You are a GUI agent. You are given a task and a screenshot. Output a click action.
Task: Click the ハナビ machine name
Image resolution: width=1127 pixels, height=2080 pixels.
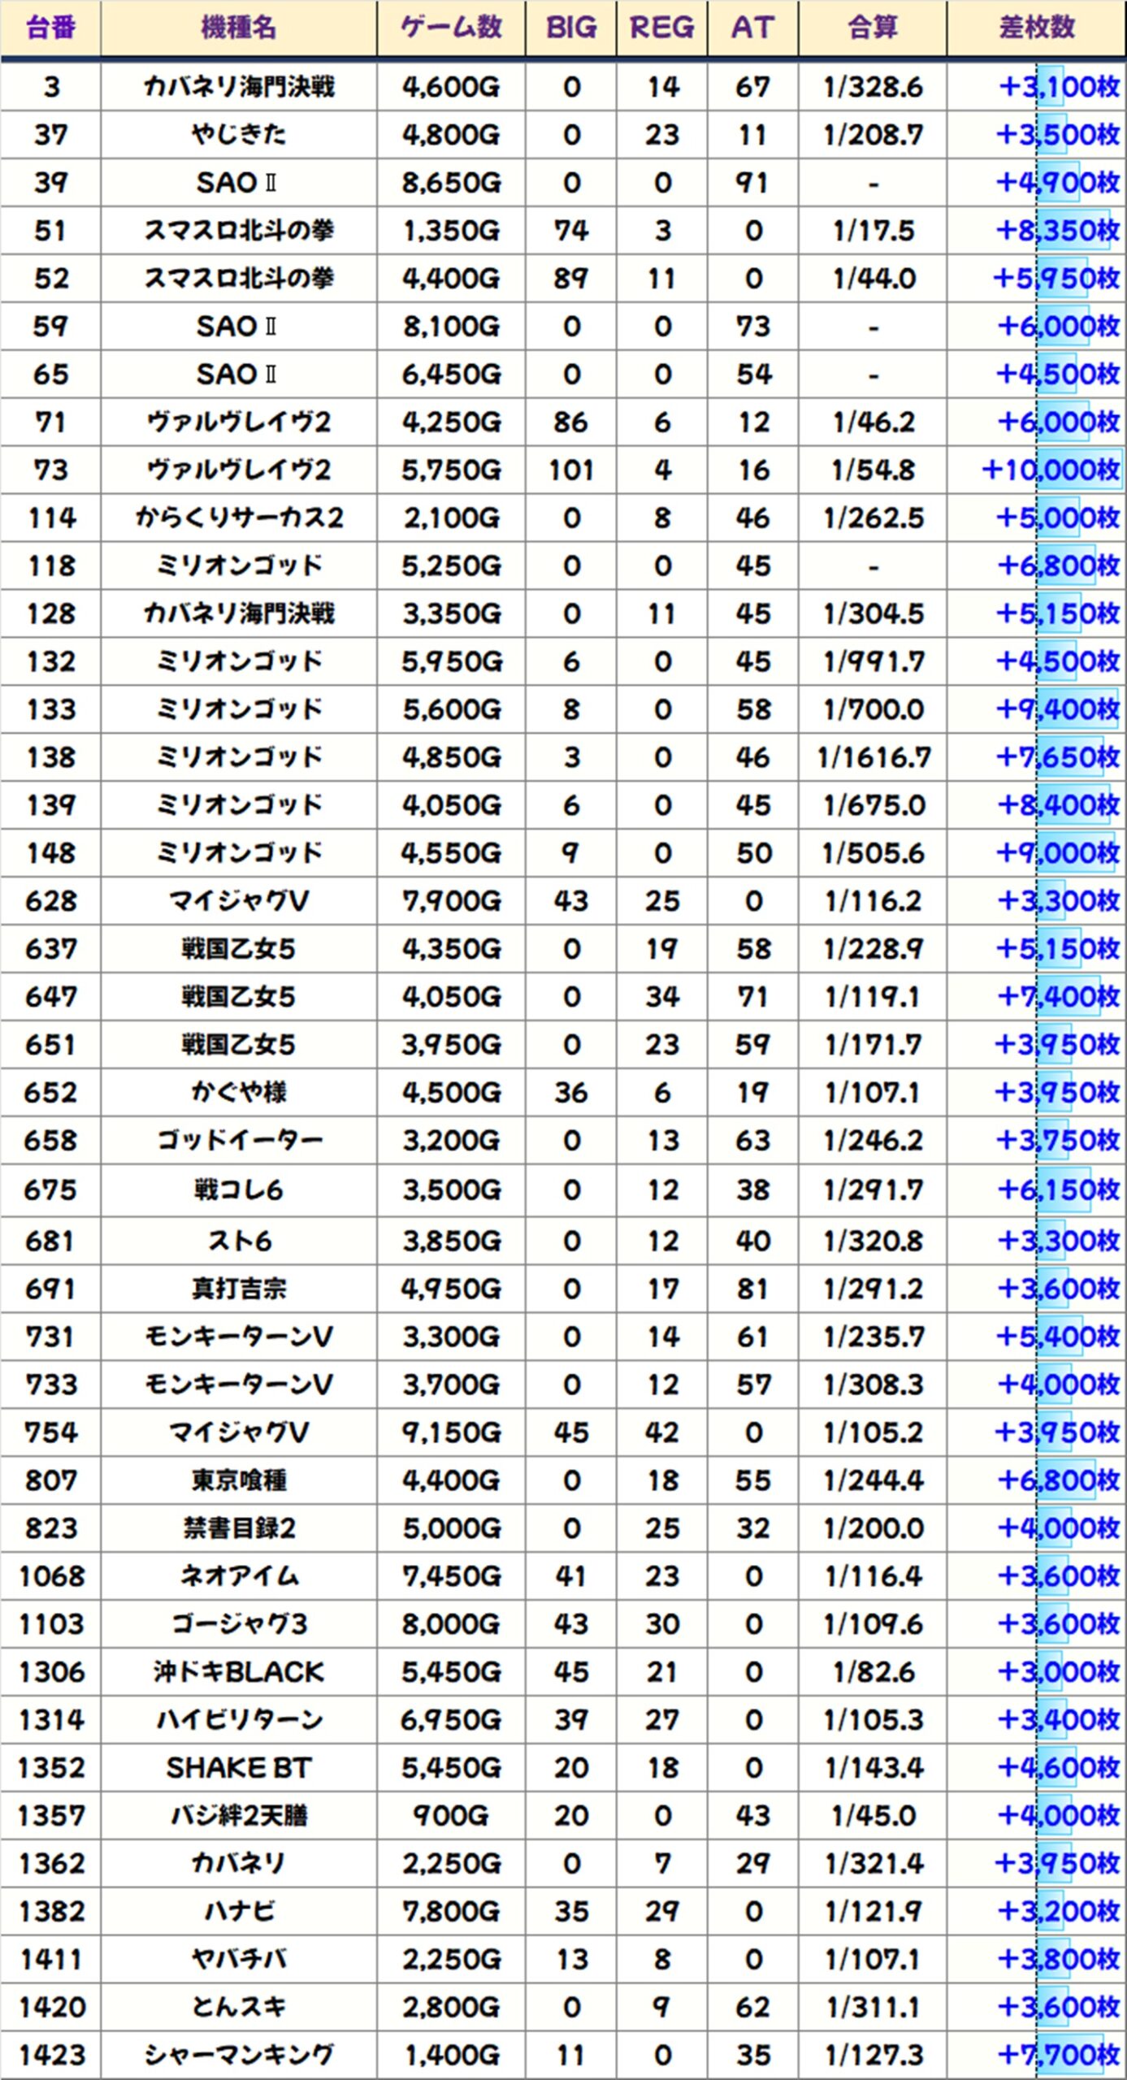(x=239, y=1913)
